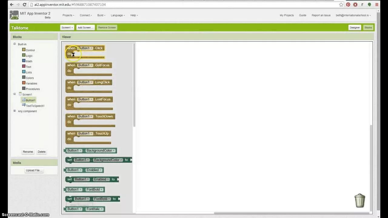Image resolution: width=388 pixels, height=218 pixels.
Task: Click the browser back arrow
Action: point(12,5)
